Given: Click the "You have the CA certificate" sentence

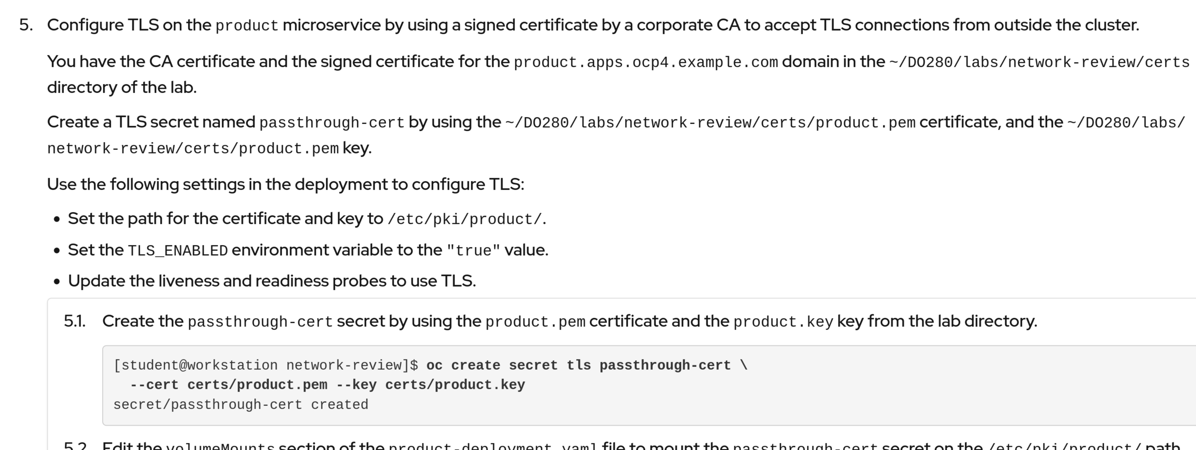Looking at the screenshot, I should pyautogui.click(x=278, y=62).
